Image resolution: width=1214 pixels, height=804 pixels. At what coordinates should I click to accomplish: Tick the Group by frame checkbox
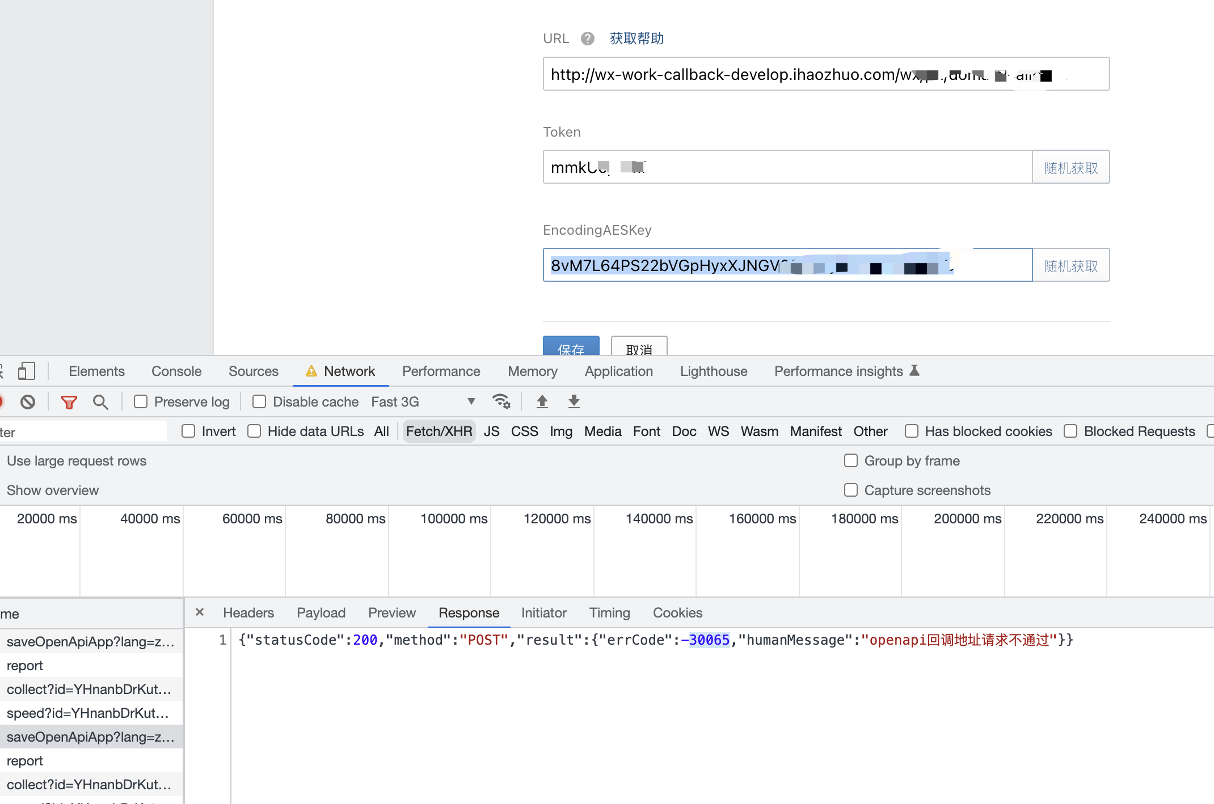(x=851, y=460)
